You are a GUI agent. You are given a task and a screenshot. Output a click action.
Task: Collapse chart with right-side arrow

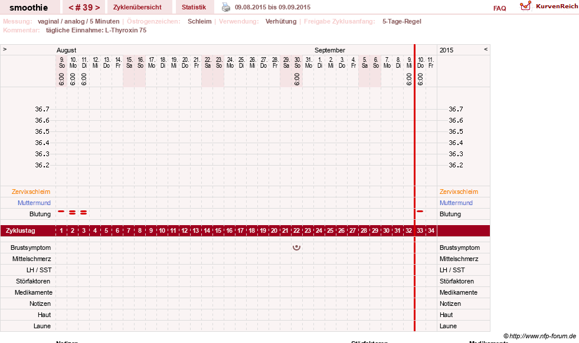tap(486, 49)
